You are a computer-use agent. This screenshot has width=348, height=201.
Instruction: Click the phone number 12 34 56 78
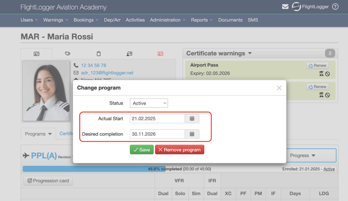coord(93,65)
